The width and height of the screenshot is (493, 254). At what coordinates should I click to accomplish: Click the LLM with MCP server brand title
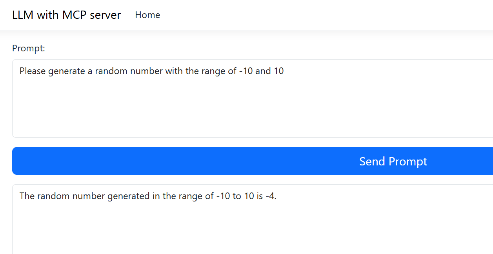(67, 15)
